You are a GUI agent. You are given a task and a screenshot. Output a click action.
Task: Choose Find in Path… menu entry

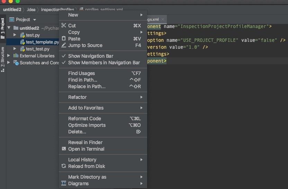point(103,80)
